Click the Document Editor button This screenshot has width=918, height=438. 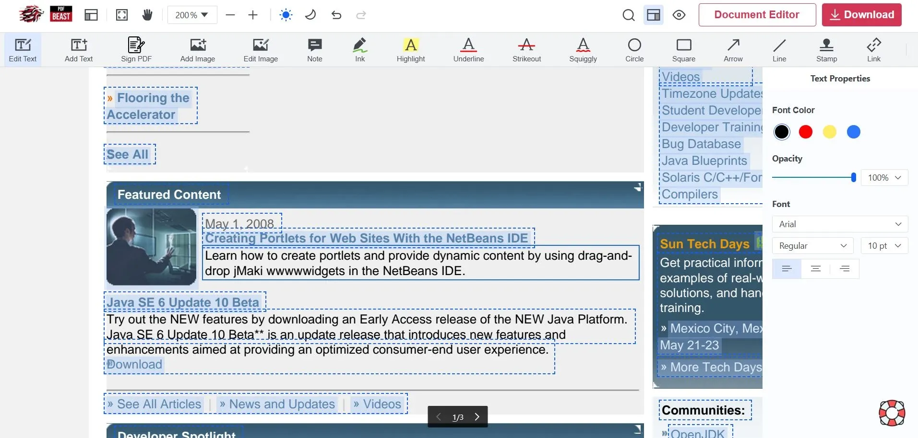(x=757, y=15)
